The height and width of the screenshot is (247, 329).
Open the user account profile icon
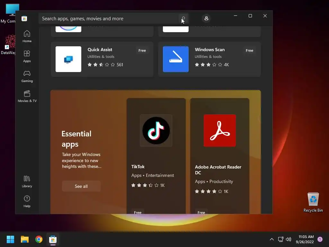coord(206,18)
